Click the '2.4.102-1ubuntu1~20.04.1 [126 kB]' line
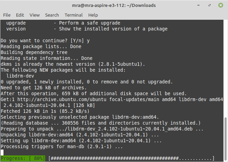228x162 pixels. [x=49, y=105]
